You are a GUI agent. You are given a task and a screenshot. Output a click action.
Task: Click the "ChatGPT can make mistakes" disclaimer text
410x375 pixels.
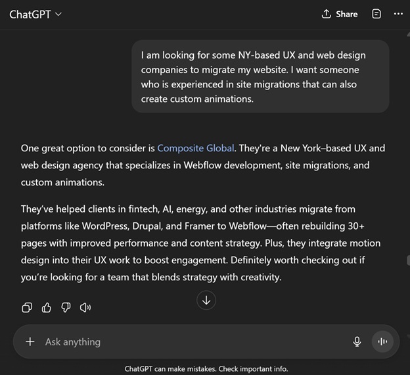[206, 368]
